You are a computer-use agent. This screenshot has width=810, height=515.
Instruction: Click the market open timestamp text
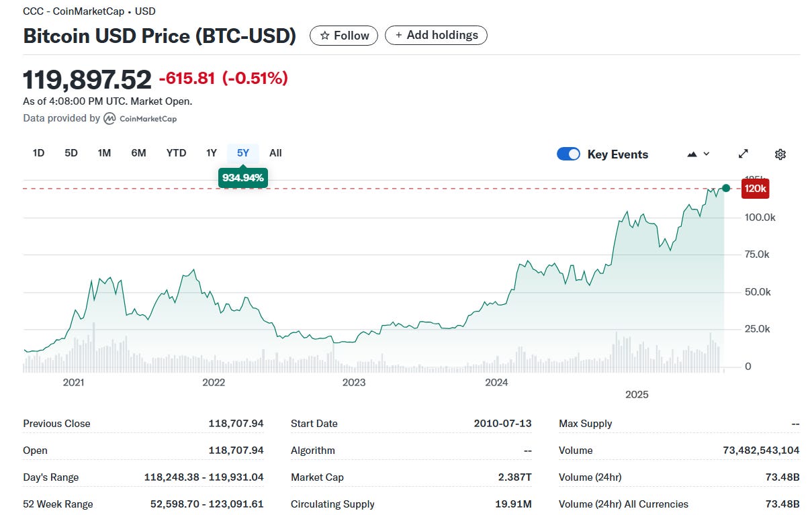click(107, 101)
